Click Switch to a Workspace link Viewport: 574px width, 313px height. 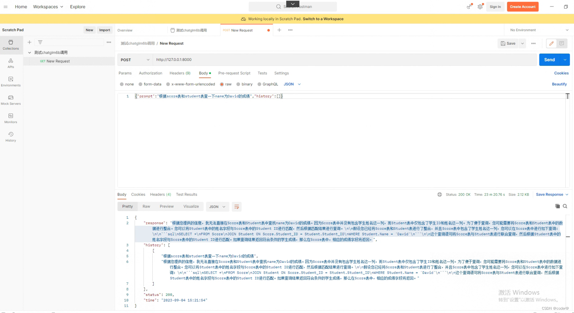[x=323, y=19]
